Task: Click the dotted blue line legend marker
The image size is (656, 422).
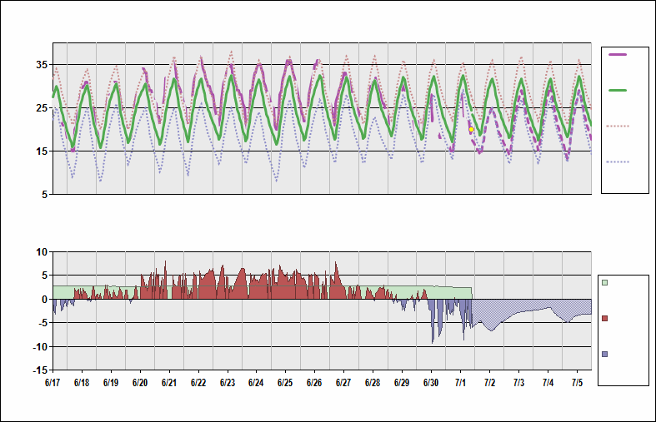Action: coord(618,161)
